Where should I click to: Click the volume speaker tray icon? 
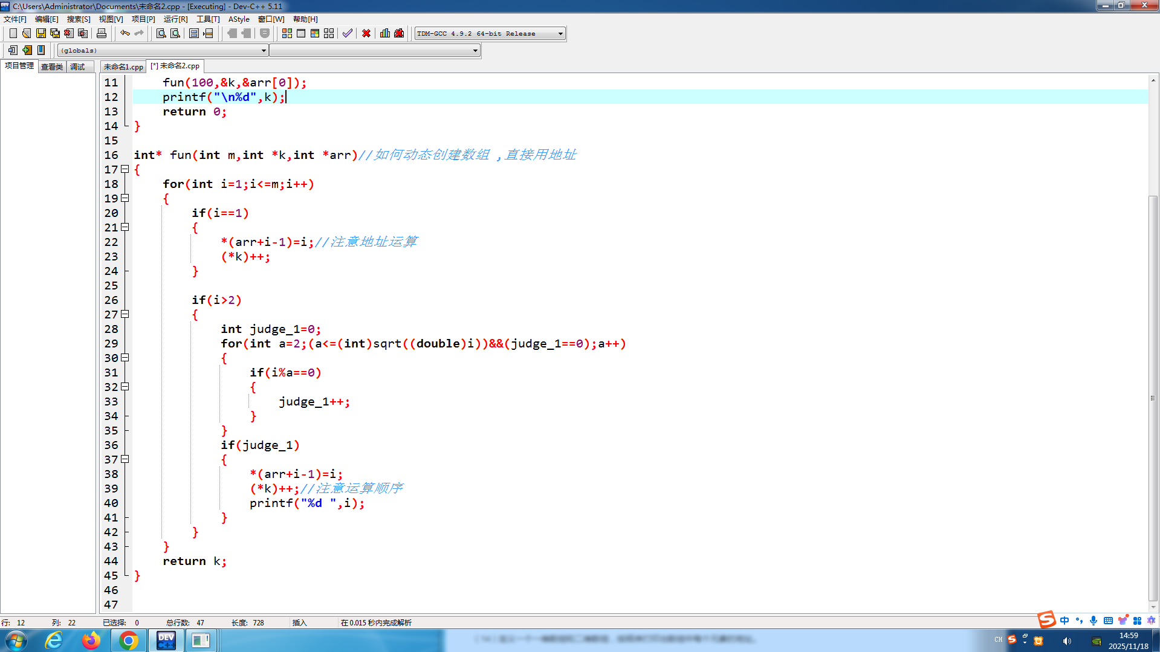coord(1067,641)
